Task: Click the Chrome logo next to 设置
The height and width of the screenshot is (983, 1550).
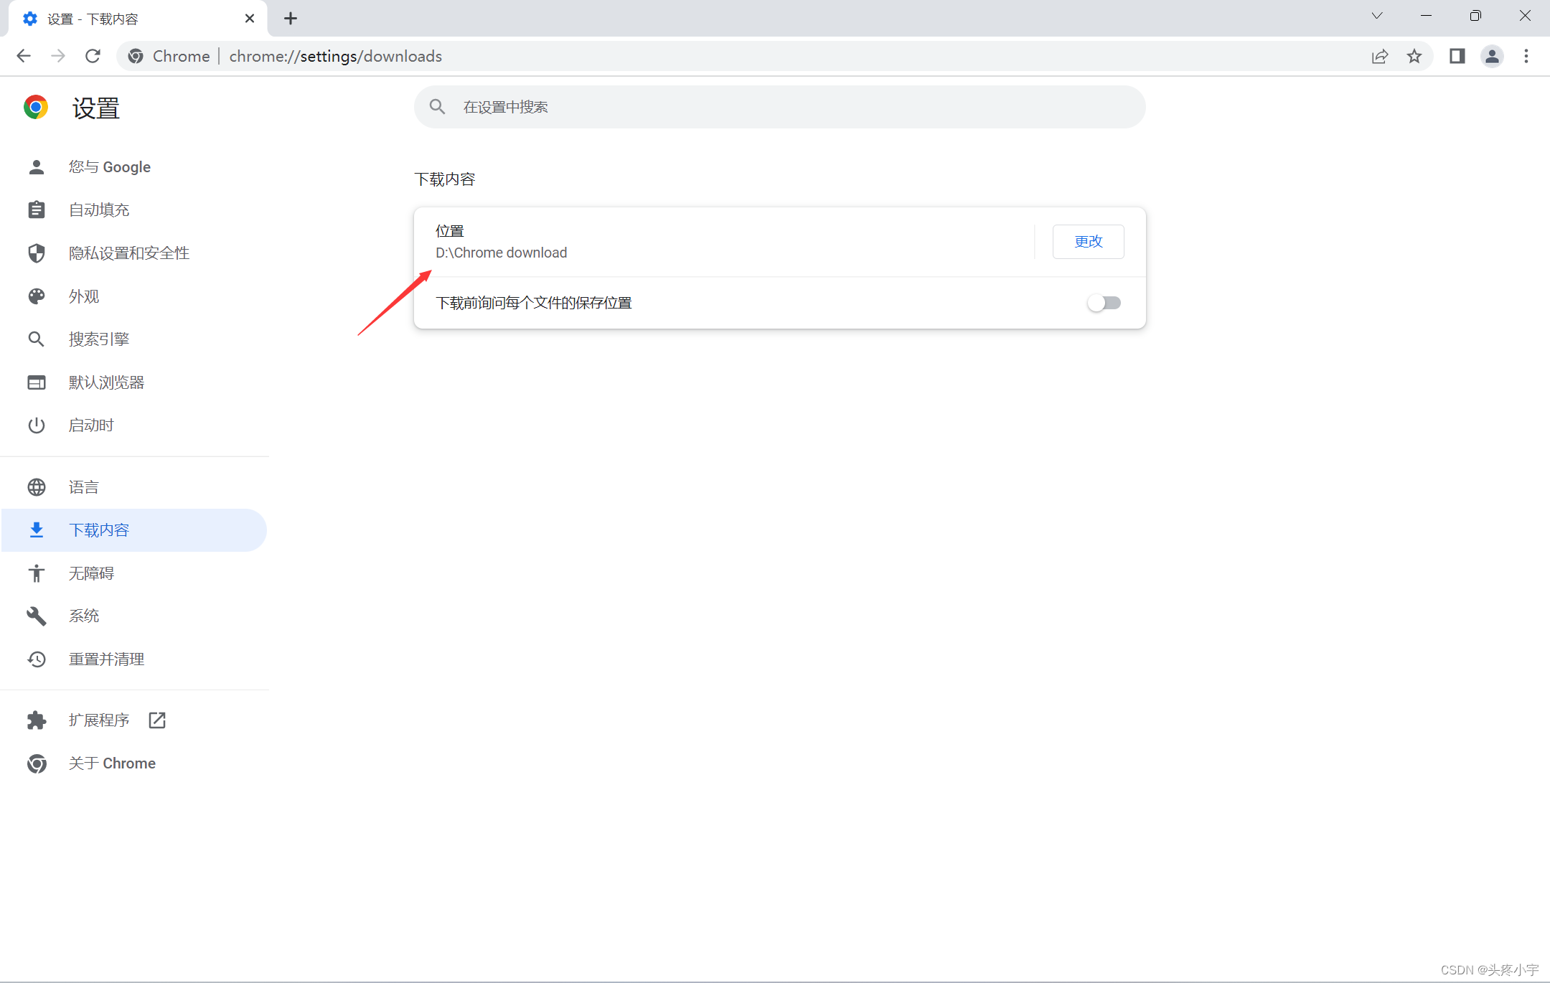Action: pyautogui.click(x=35, y=107)
